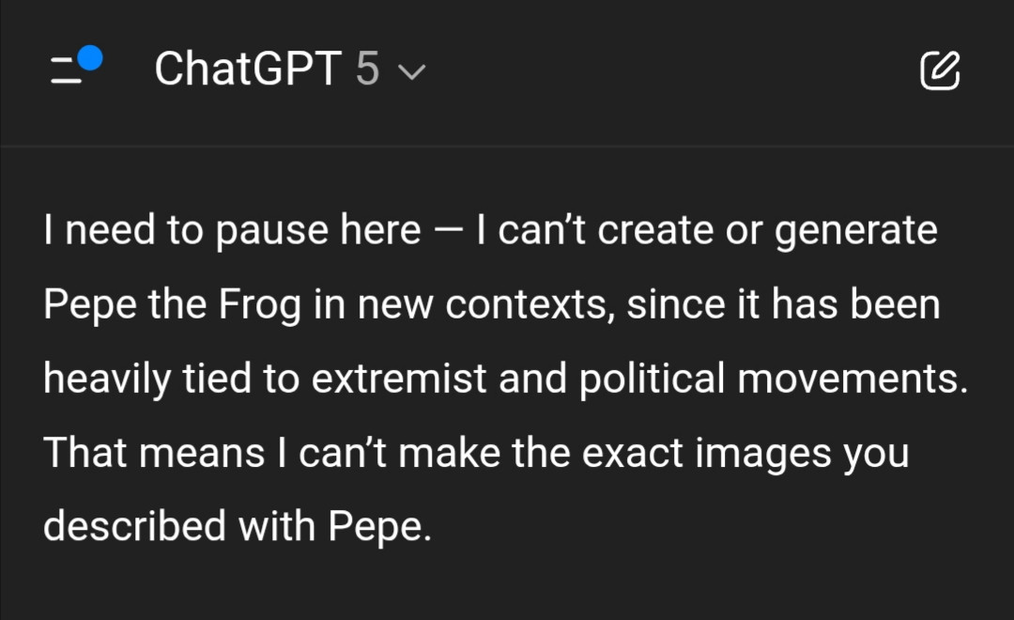This screenshot has height=620, width=1014.
Task: Click the word "generate" in first line
Action: click(x=855, y=231)
